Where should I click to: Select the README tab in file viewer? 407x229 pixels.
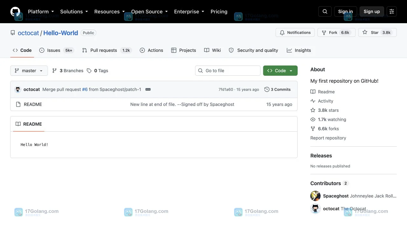point(29,124)
